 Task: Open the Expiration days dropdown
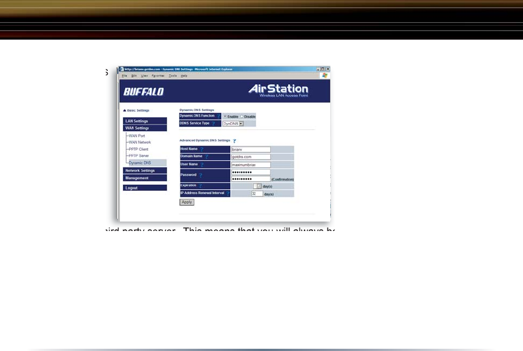[x=257, y=186]
